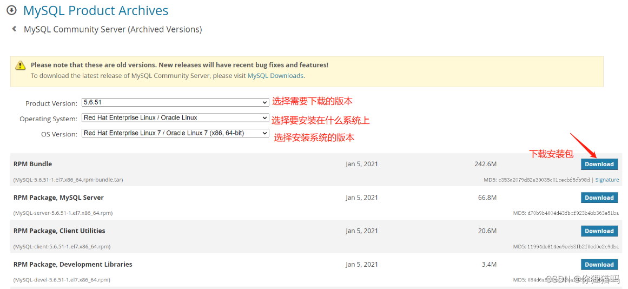
Task: Click the MySQL Product Archives heading
Action: [96, 10]
